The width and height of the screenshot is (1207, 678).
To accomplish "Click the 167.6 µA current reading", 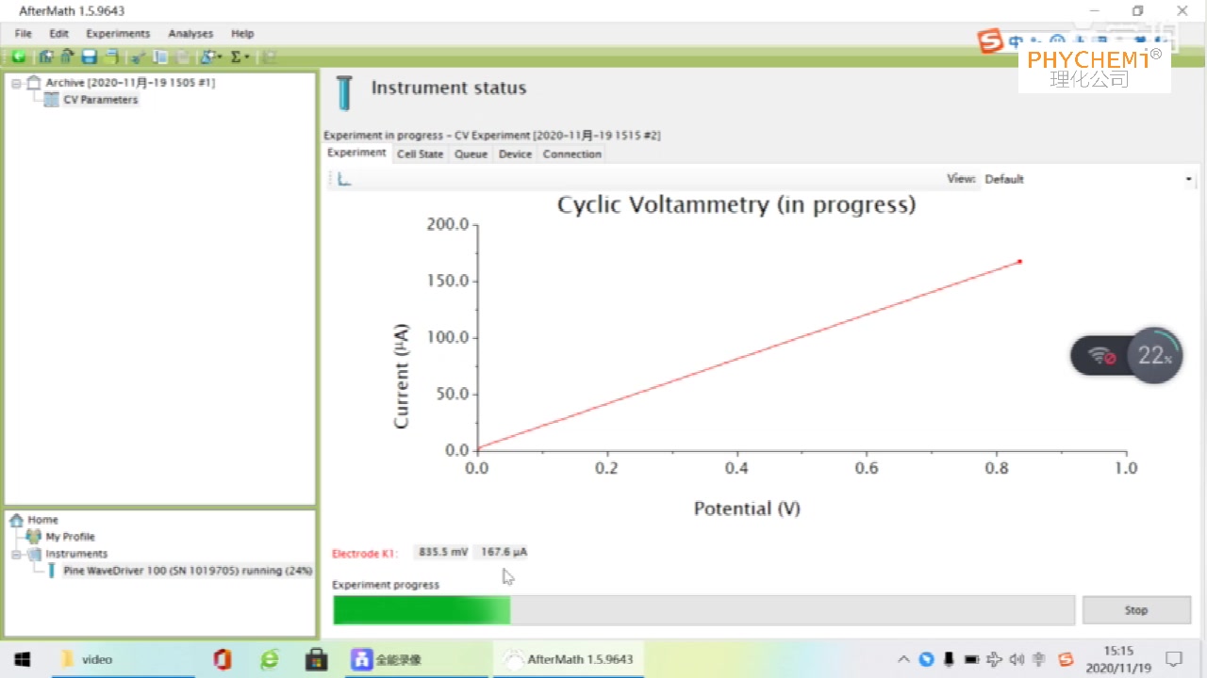I will click(x=504, y=552).
